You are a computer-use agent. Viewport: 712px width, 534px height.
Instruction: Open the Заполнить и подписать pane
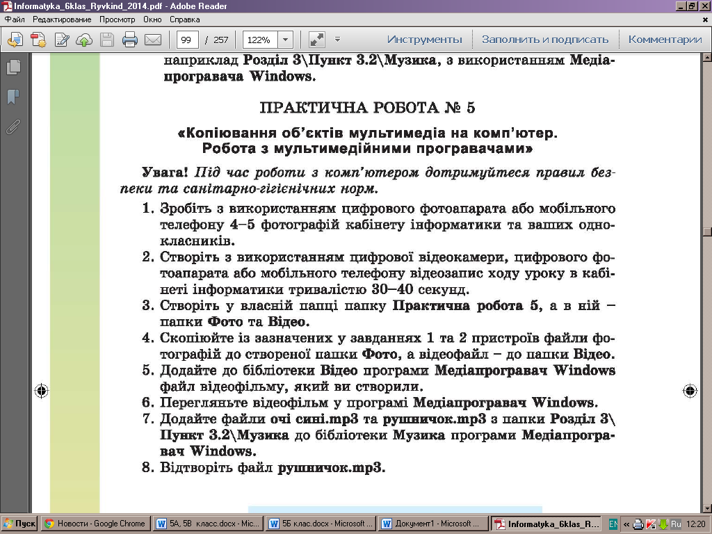tap(545, 40)
